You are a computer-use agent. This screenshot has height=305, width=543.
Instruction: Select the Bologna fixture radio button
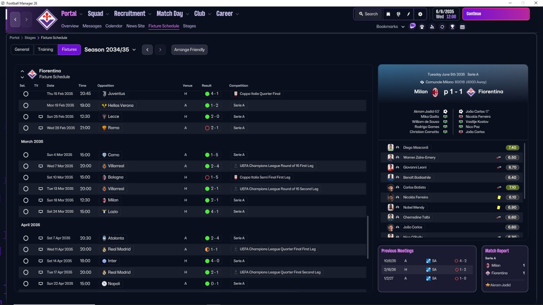[26, 177]
